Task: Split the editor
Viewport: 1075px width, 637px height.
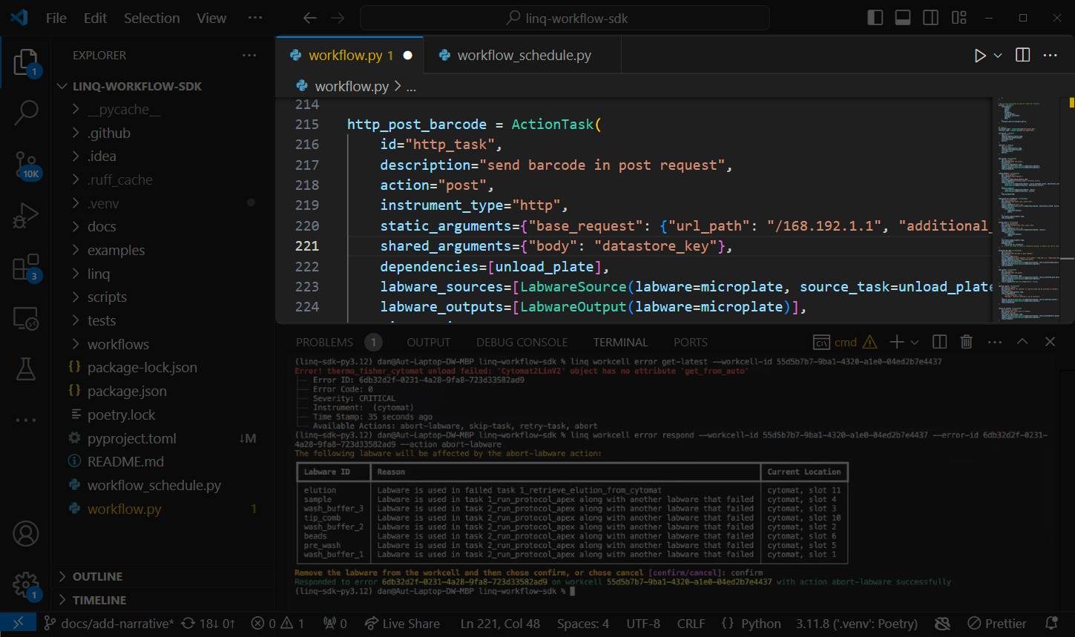Action: pos(1022,54)
